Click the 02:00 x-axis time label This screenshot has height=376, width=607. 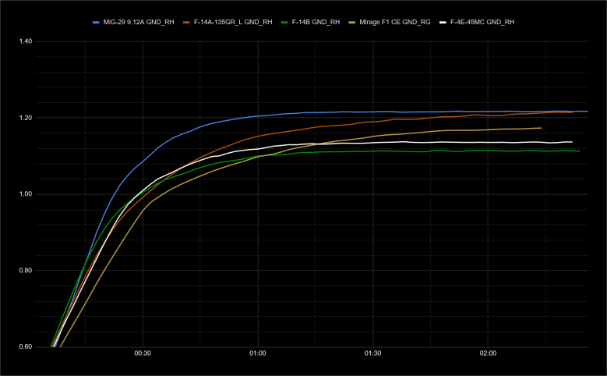[x=488, y=353]
